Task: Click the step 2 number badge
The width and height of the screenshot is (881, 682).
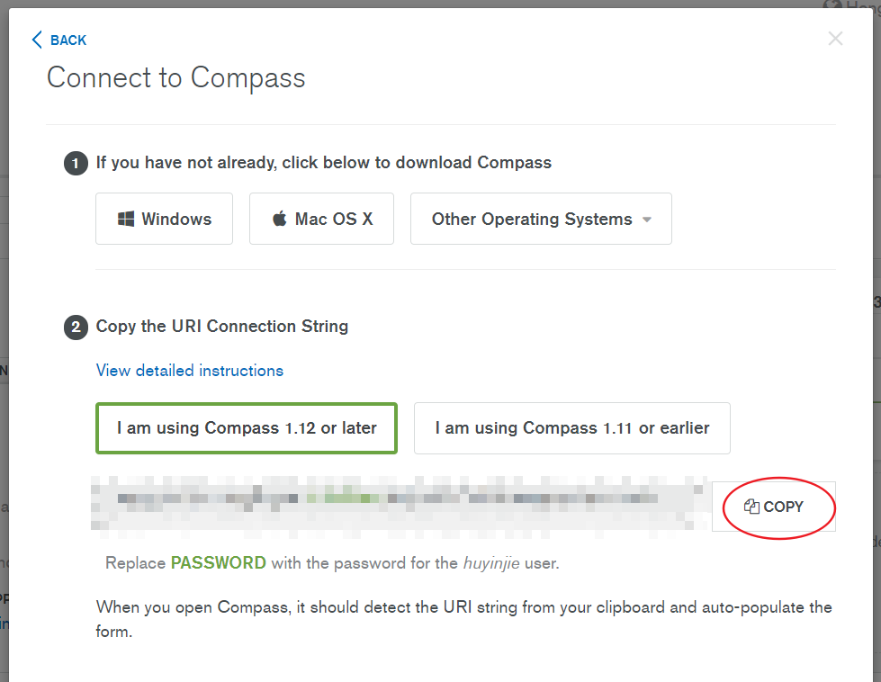Action: 76,328
